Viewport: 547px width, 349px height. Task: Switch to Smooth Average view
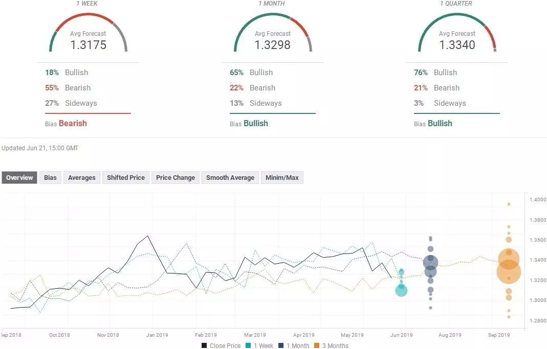pos(230,178)
